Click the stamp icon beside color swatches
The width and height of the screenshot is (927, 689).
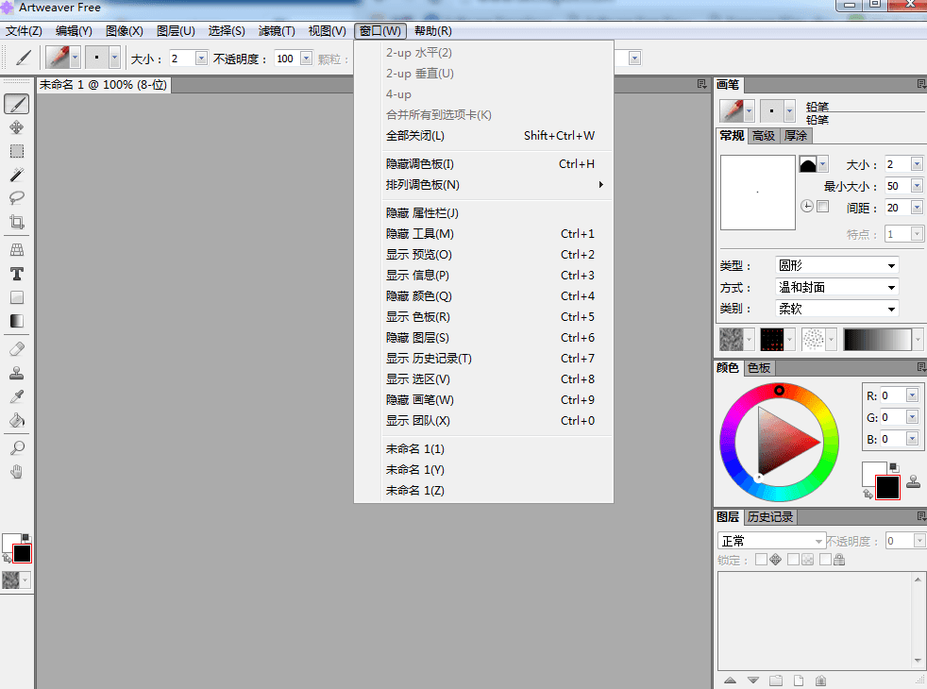(914, 481)
